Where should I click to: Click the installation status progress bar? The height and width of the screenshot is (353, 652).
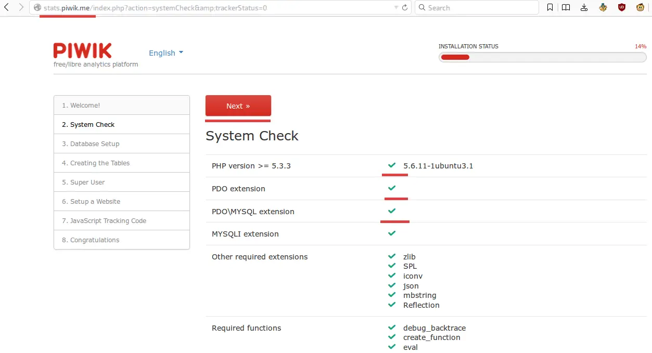pyautogui.click(x=543, y=57)
